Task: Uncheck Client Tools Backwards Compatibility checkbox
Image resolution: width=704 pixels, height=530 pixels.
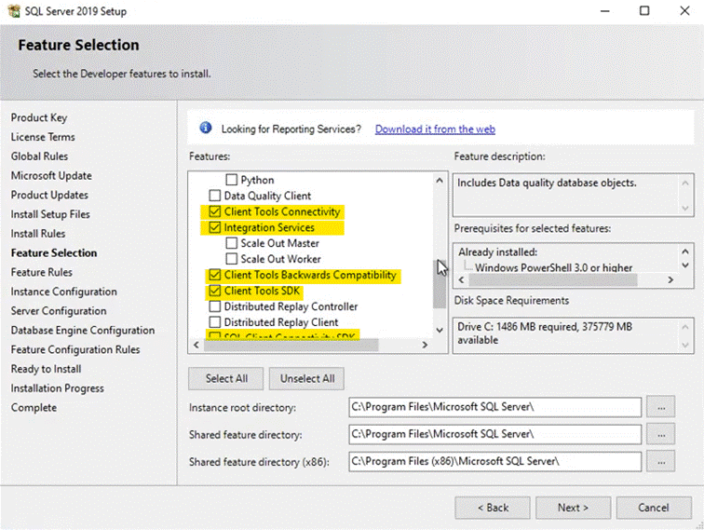Action: [214, 275]
